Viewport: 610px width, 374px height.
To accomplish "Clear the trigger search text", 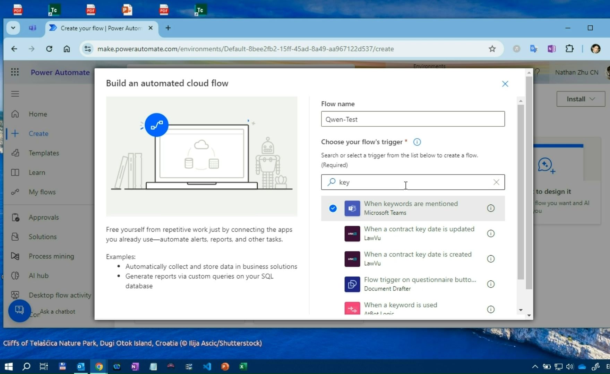I will pos(496,182).
